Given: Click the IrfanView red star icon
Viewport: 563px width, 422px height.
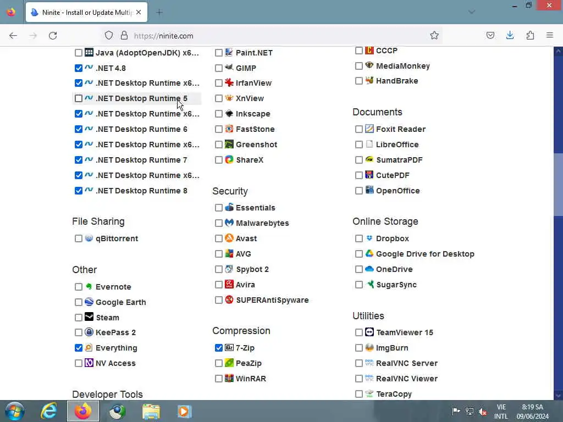Looking at the screenshot, I should (x=229, y=82).
